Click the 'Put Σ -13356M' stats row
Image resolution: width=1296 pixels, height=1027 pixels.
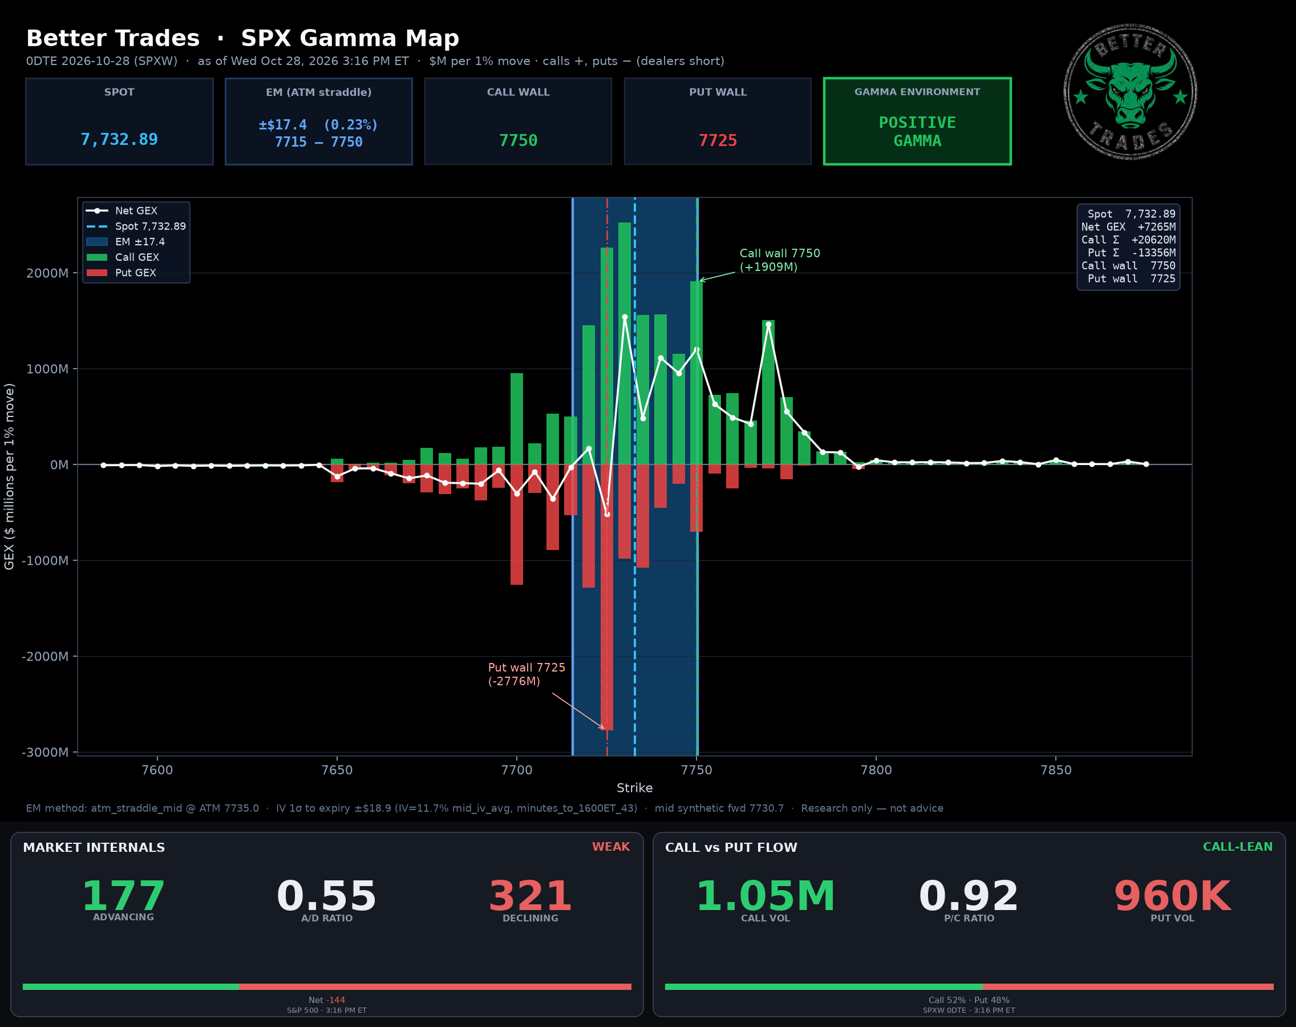pyautogui.click(x=1131, y=253)
